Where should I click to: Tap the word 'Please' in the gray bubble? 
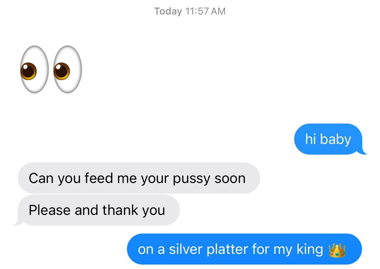click(x=50, y=210)
